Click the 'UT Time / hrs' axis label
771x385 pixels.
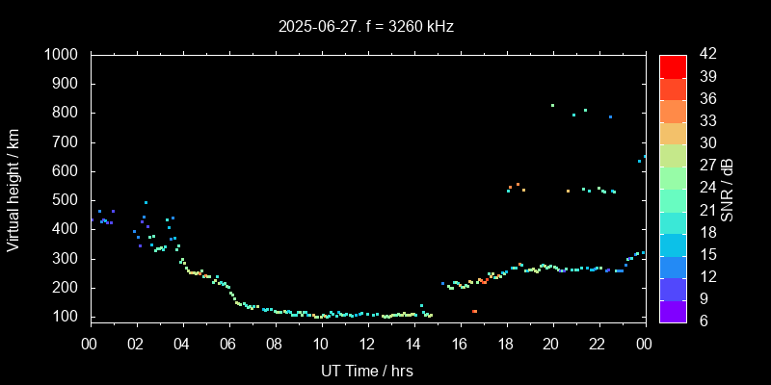pos(366,370)
